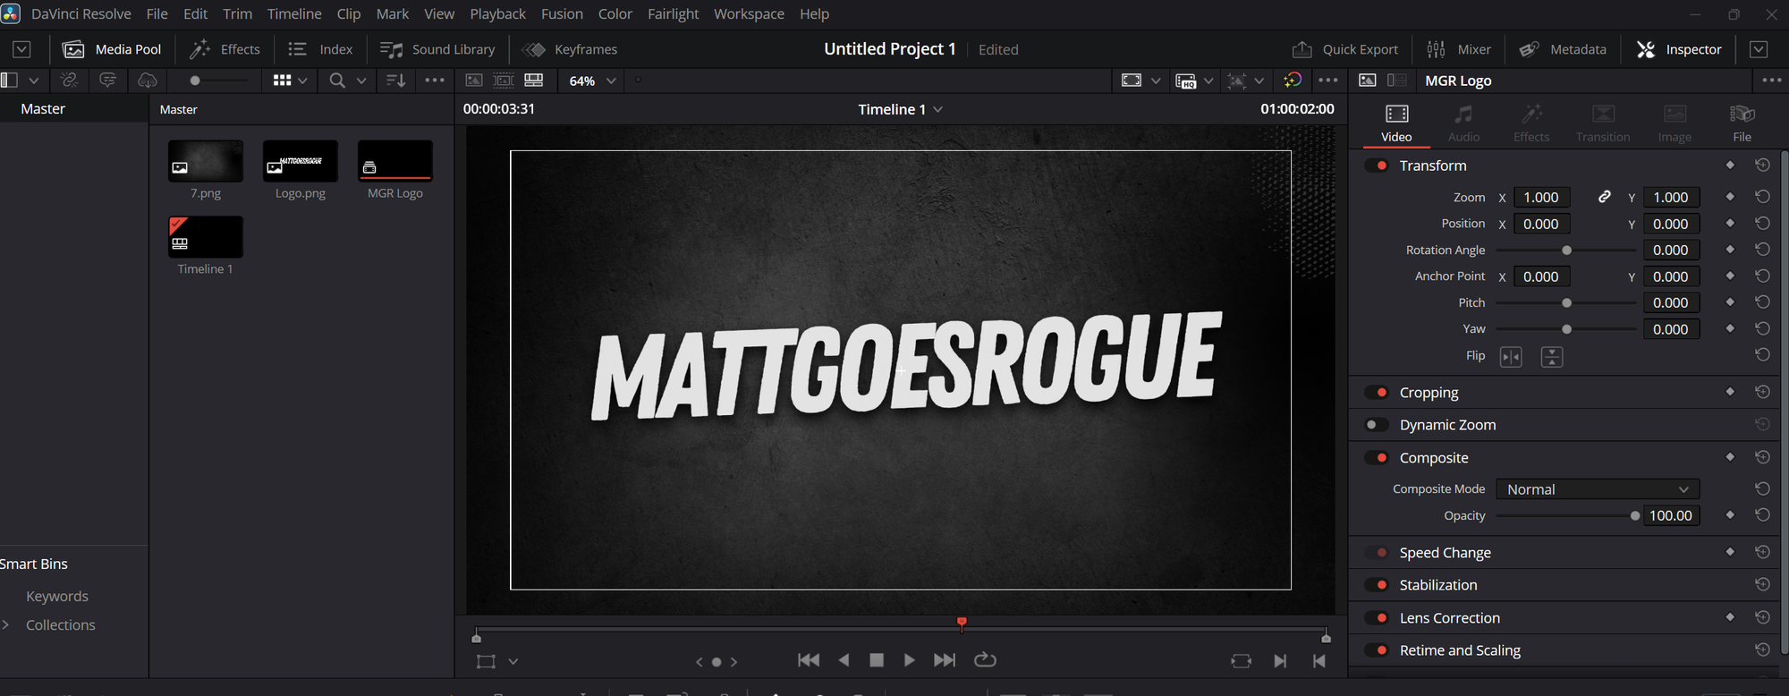This screenshot has width=1789, height=696.
Task: Open the viewer zoom 64% dropdown
Action: coord(592,81)
